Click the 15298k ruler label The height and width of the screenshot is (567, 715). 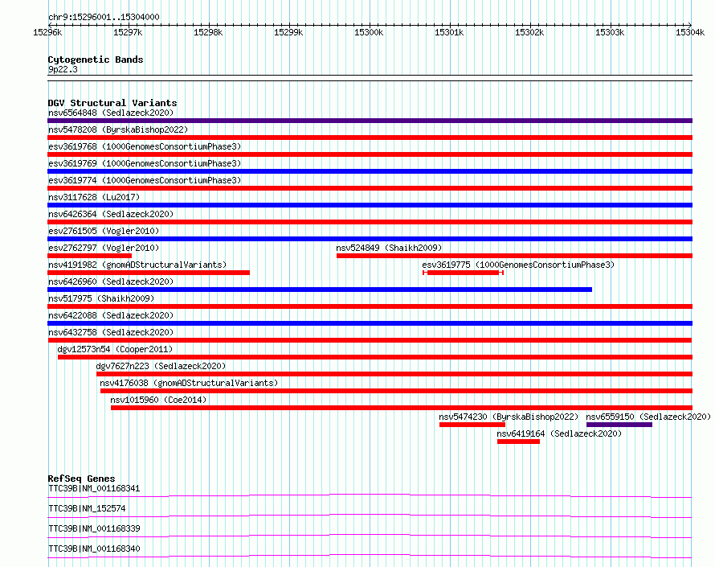(x=208, y=32)
